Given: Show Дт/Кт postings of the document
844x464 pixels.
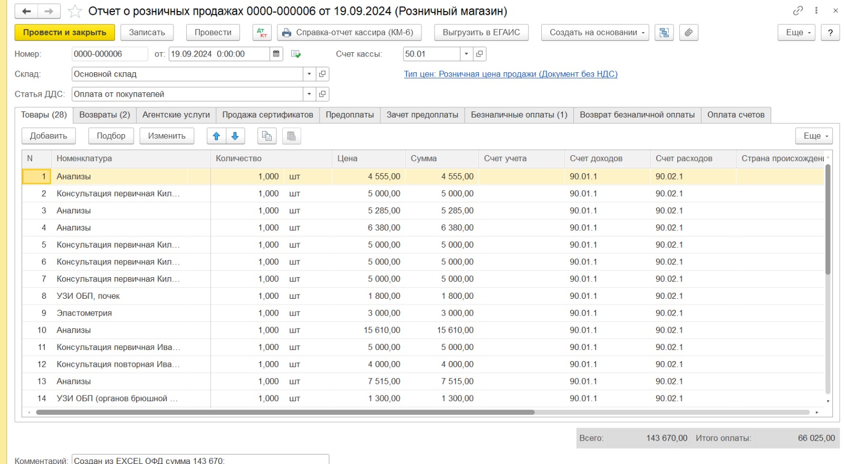Looking at the screenshot, I should click(262, 33).
